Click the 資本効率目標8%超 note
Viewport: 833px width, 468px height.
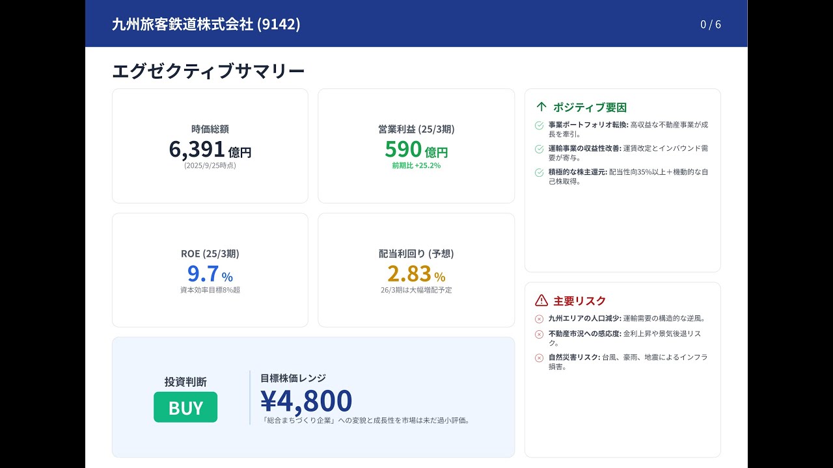(210, 290)
